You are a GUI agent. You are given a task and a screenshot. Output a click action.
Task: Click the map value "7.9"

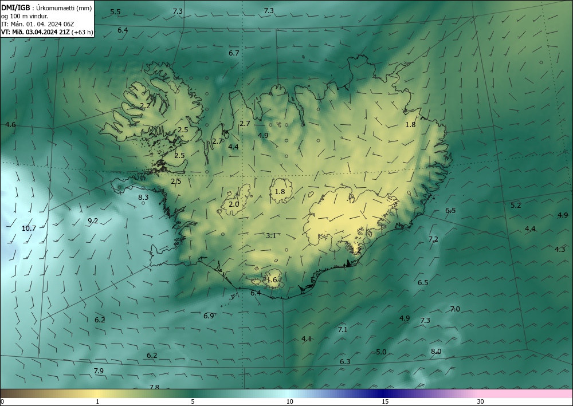coord(99,371)
